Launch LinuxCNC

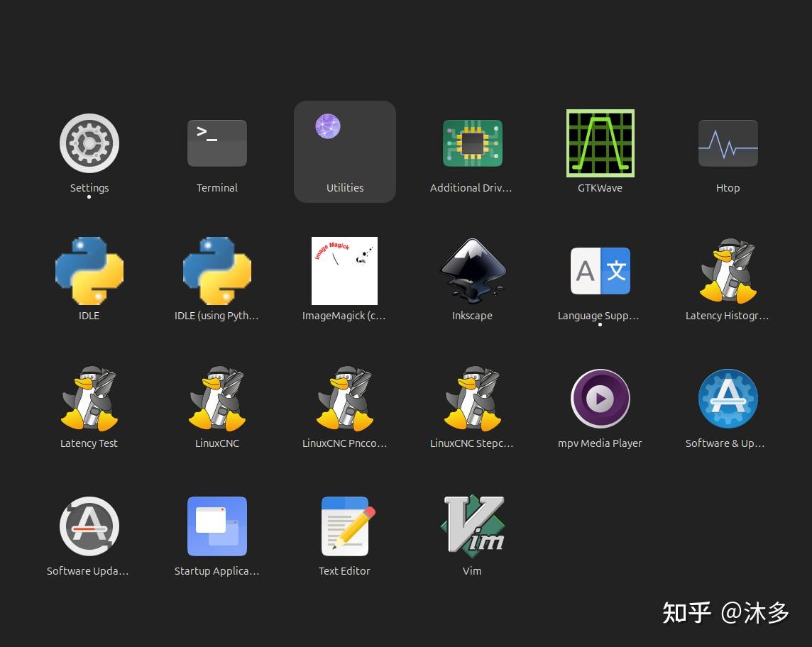coord(217,398)
